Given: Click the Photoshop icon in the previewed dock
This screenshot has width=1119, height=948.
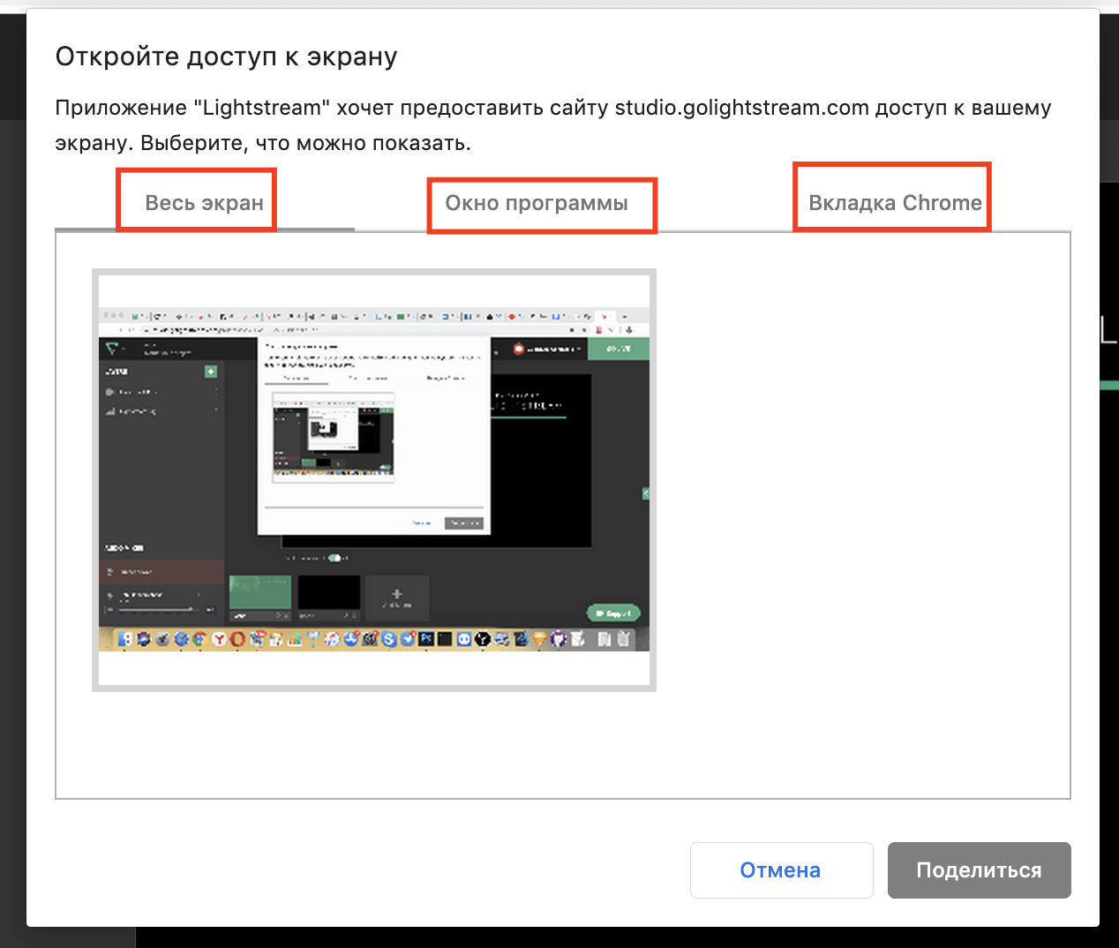Looking at the screenshot, I should point(425,639).
